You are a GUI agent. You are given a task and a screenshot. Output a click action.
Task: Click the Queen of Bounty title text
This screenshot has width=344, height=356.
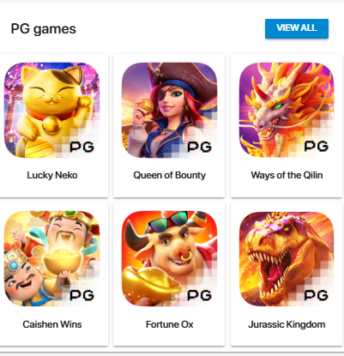pyautogui.click(x=169, y=175)
